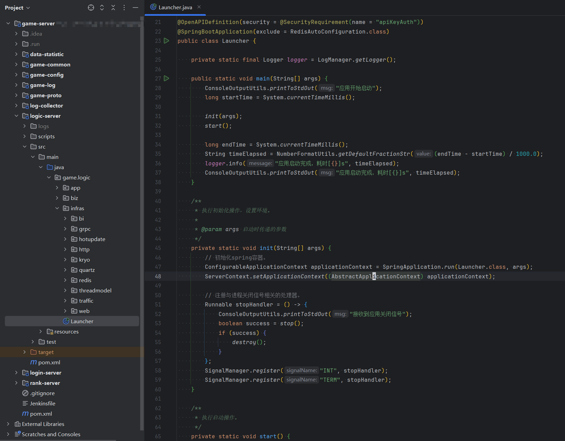Collapse the infras package
565x441 pixels.
[x=57, y=208]
